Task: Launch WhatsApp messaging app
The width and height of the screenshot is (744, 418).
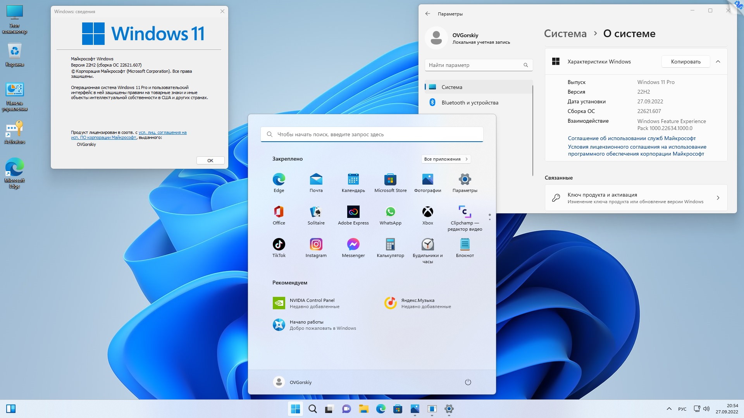Action: coord(390,211)
